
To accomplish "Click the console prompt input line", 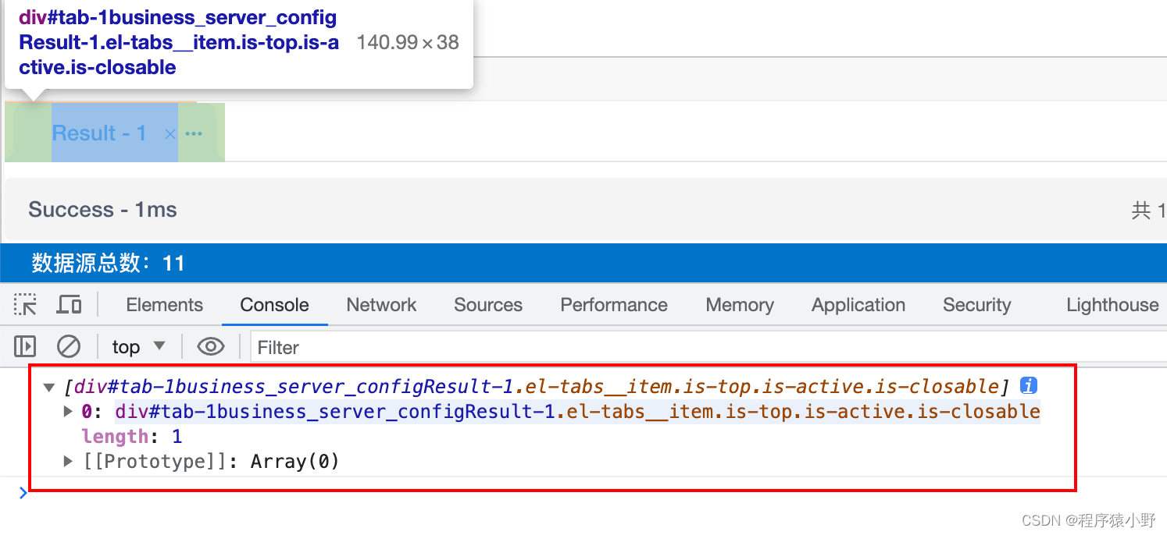I will pyautogui.click(x=547, y=493).
